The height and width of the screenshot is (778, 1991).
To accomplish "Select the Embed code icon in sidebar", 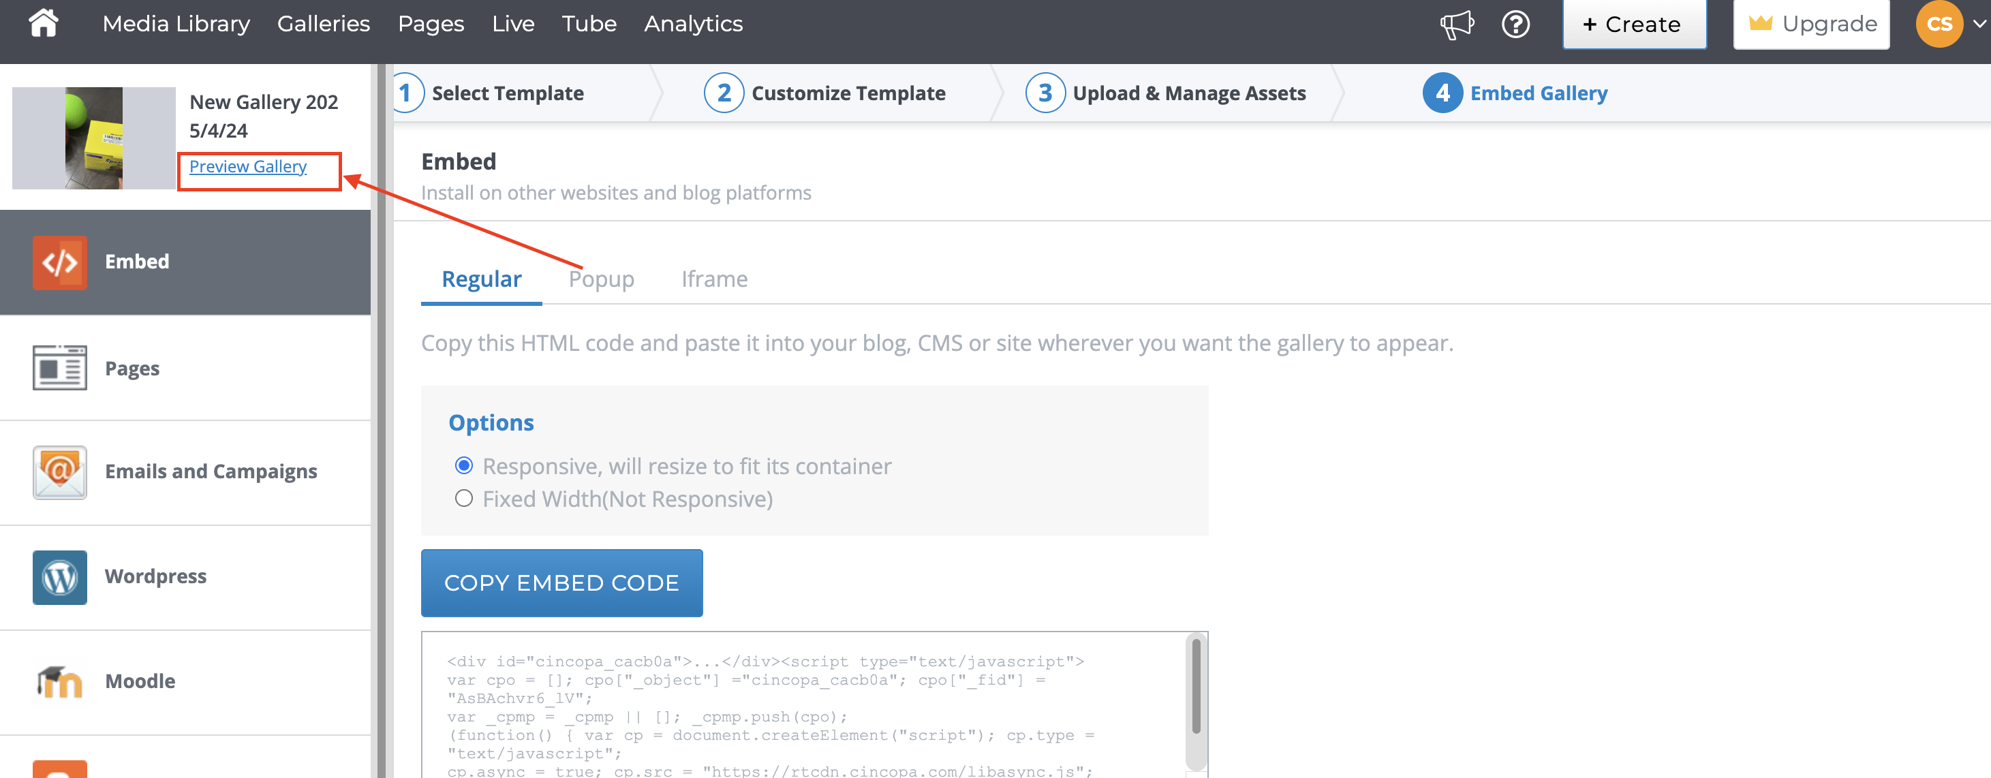I will coord(59,263).
